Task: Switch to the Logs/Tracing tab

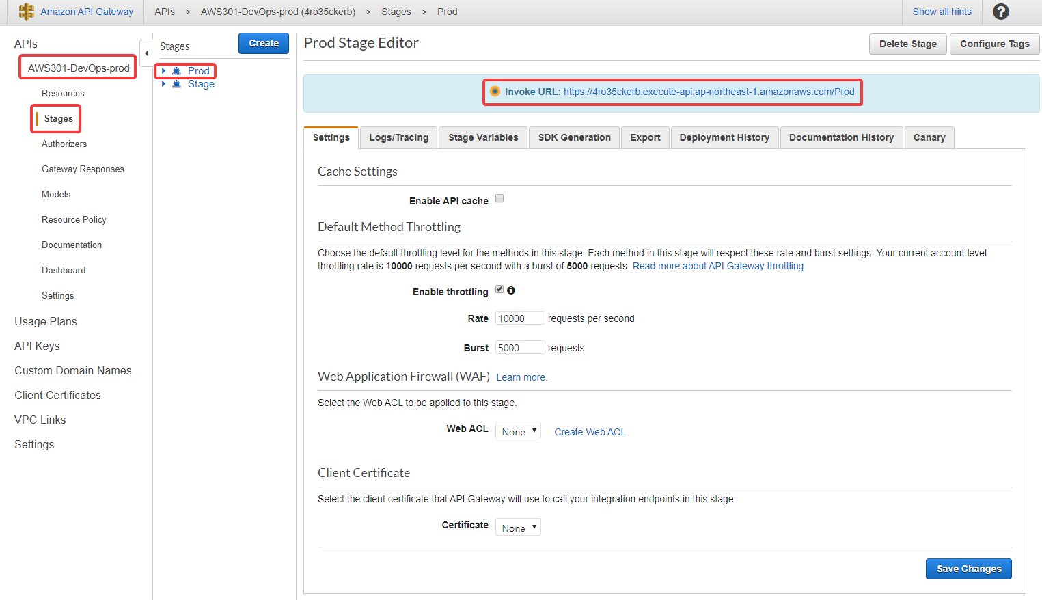Action: pyautogui.click(x=398, y=137)
